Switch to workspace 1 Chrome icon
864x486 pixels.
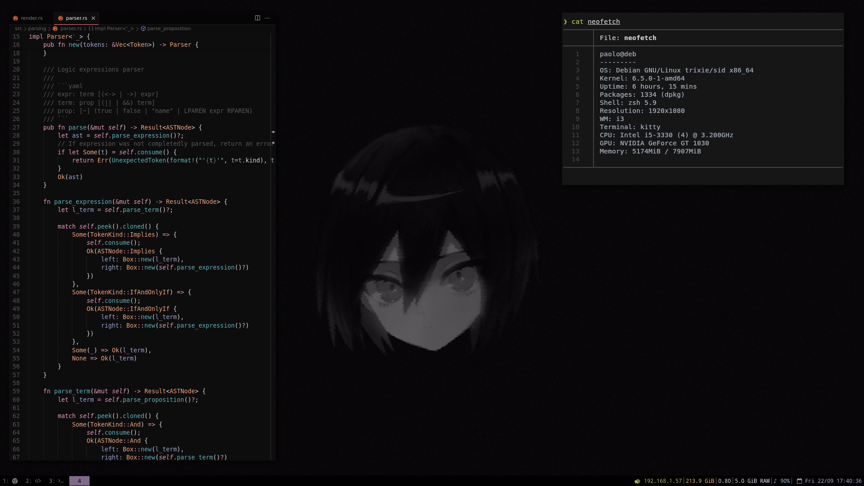(15, 481)
